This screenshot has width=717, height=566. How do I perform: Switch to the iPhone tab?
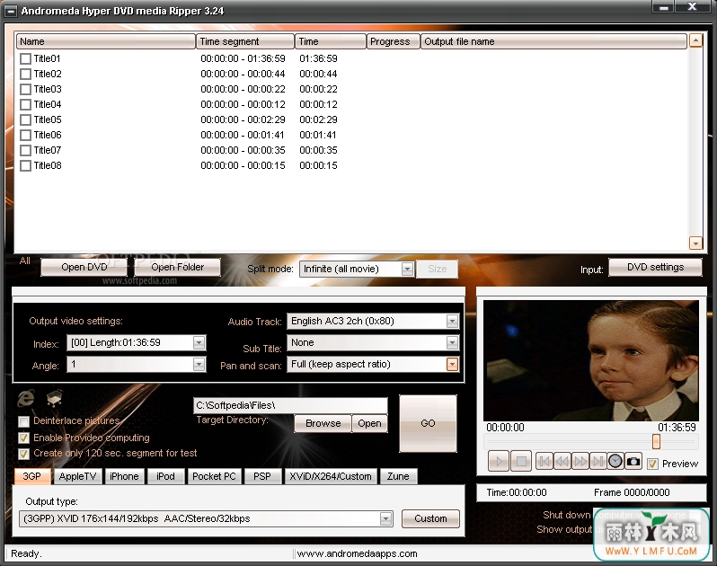click(124, 476)
